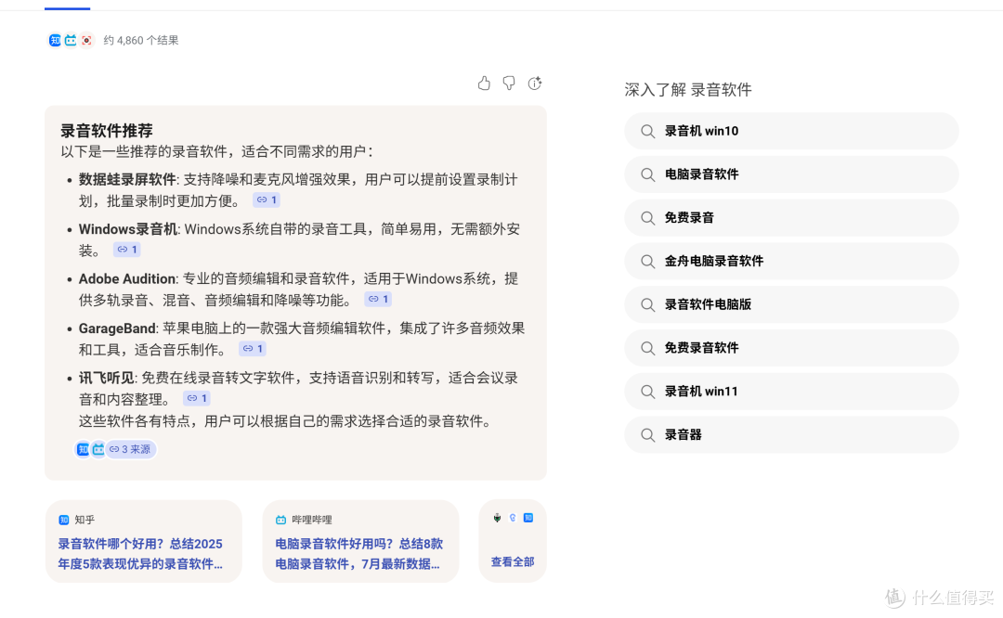Click the 知乎 source icon beside the result count
1003x618 pixels.
point(55,40)
